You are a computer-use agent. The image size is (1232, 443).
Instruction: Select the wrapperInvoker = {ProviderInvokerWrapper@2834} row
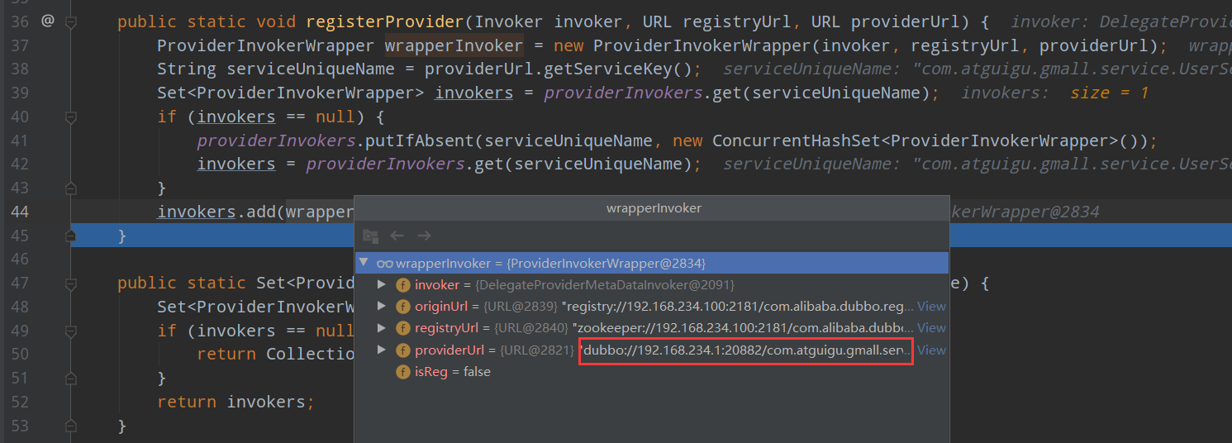(x=651, y=263)
